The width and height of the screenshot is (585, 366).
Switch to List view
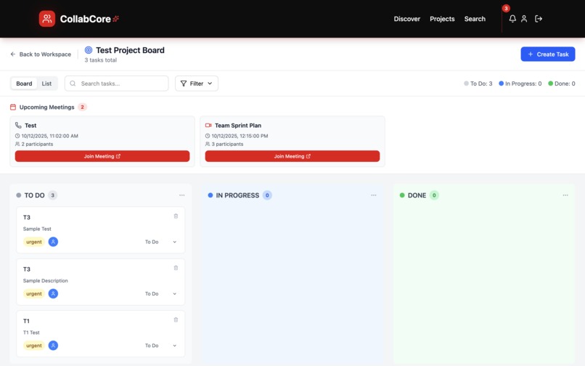tap(46, 84)
